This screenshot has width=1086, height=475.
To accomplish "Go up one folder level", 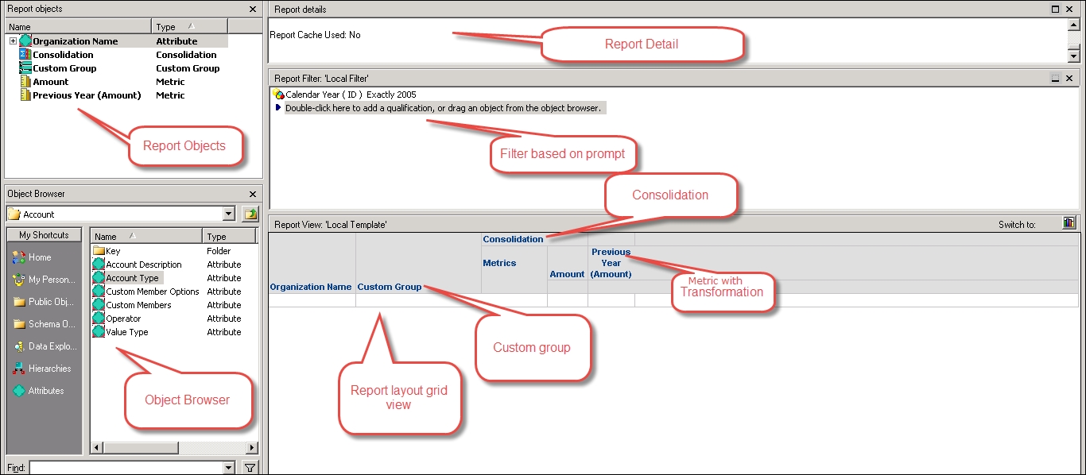I will click(x=250, y=214).
